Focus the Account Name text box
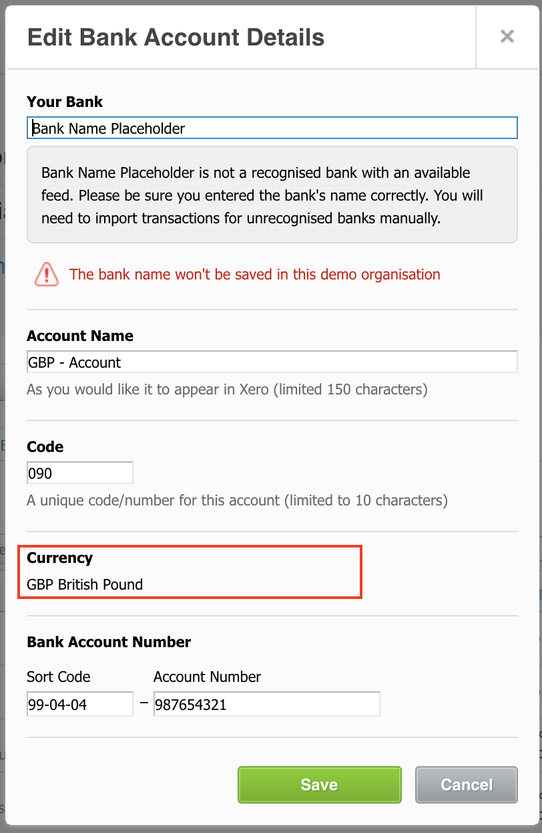542x833 pixels. (272, 362)
